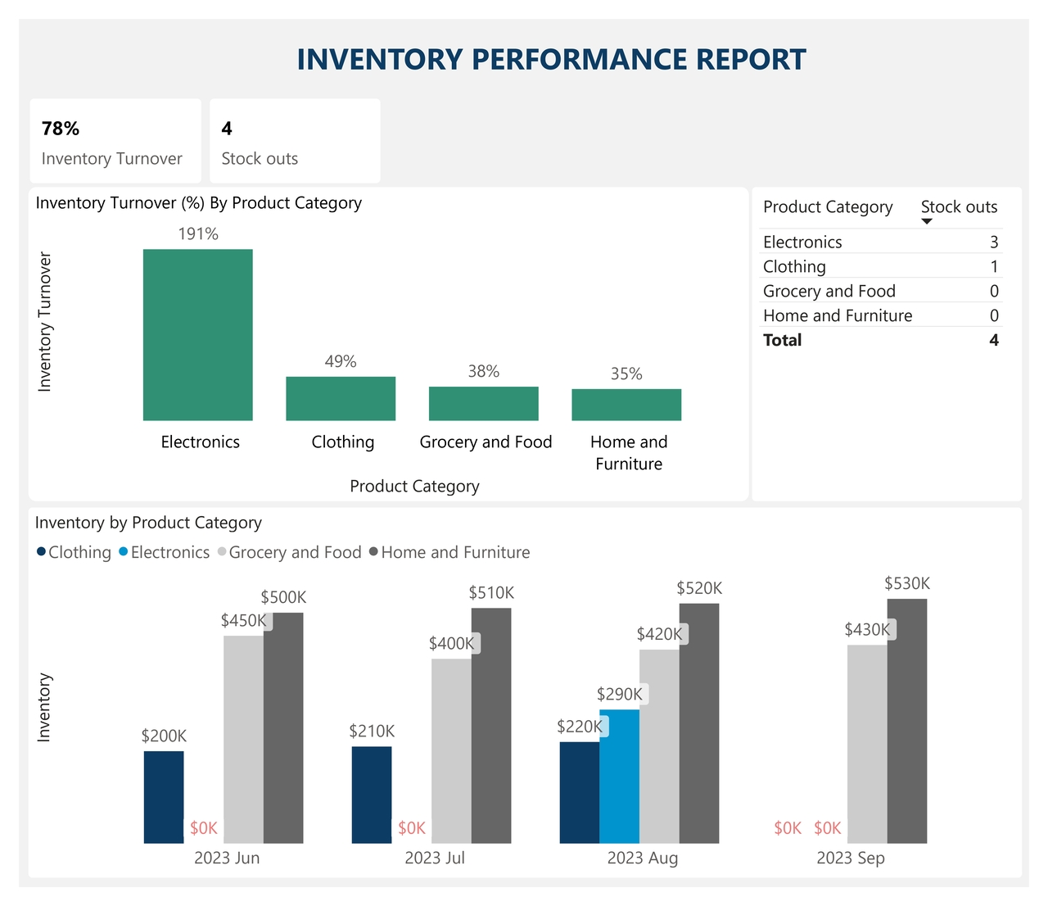Click the Home and Furniture 35% bar
This screenshot has height=906, width=1048.
(x=626, y=405)
